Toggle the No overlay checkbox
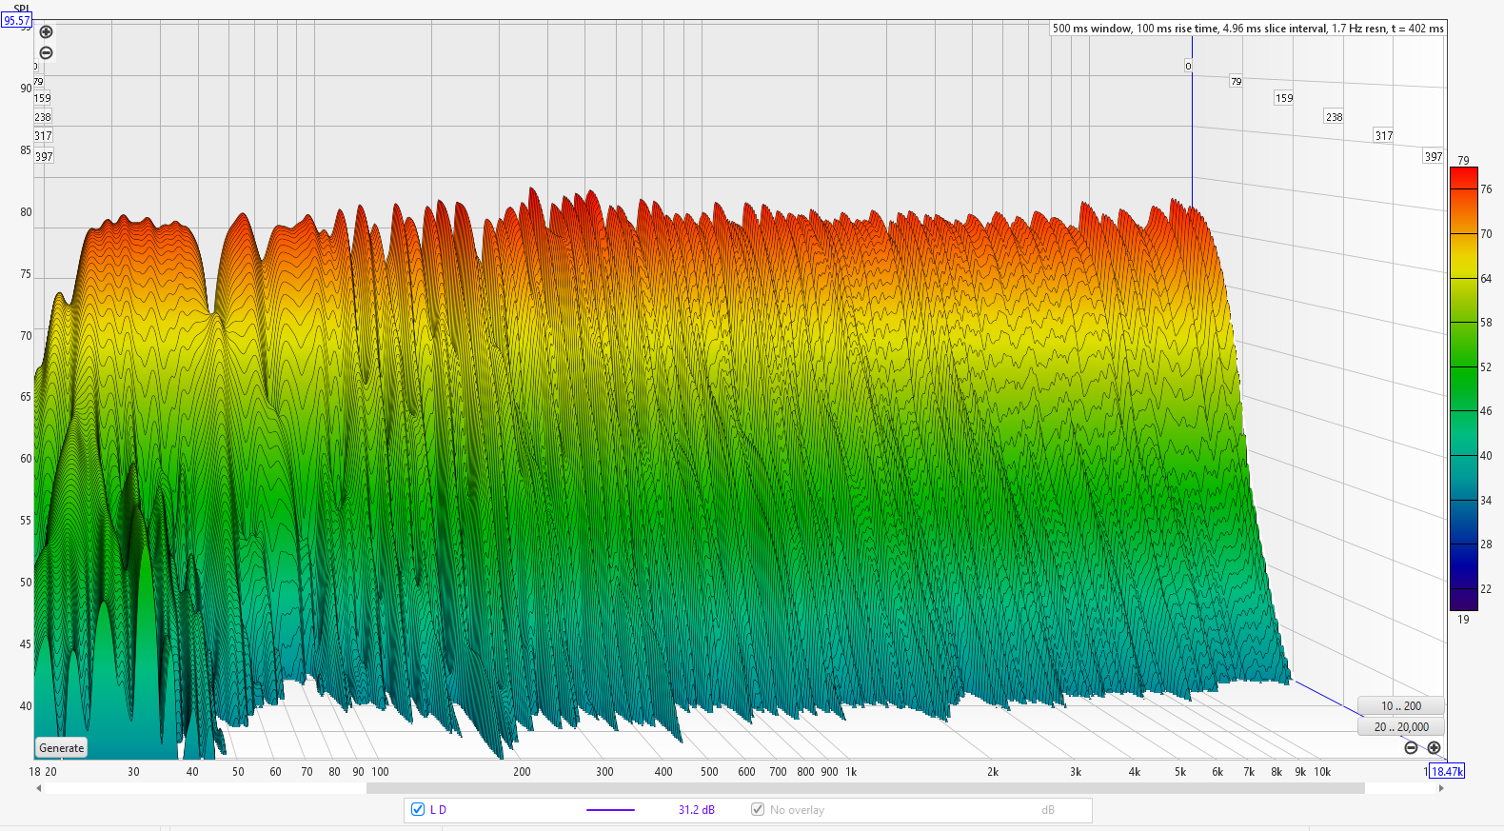Screen dimensions: 1504x831 click(758, 809)
